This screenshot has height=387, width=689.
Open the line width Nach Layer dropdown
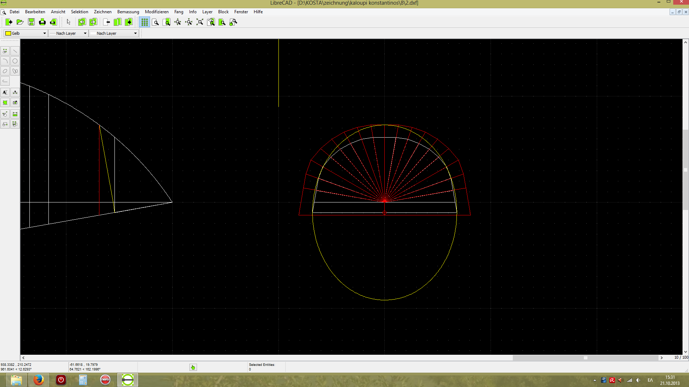(68, 33)
